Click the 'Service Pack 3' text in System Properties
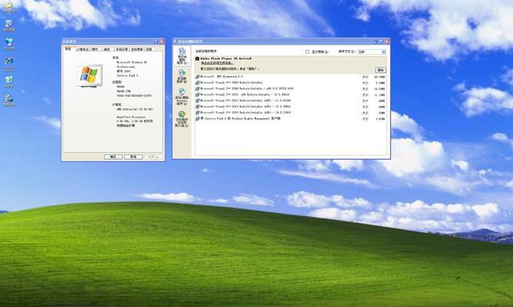Image resolution: width=513 pixels, height=307 pixels. tap(127, 75)
